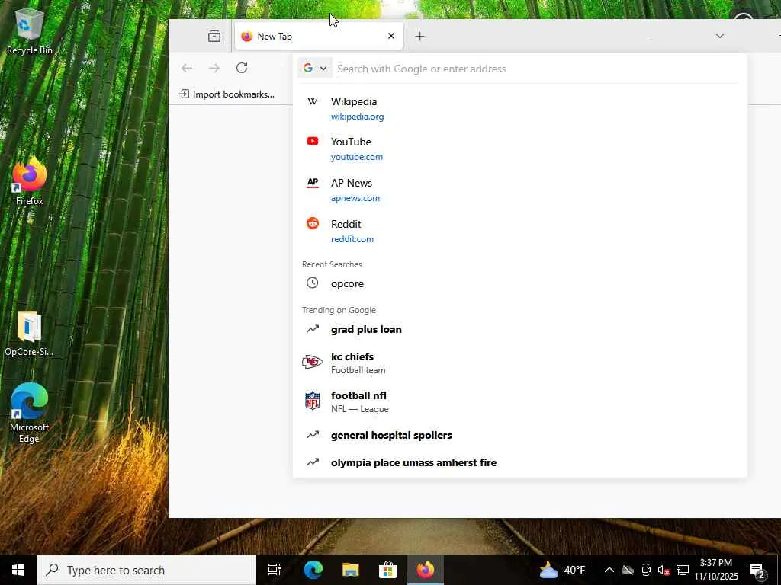Search olympia place umass amherst fire

519,462
